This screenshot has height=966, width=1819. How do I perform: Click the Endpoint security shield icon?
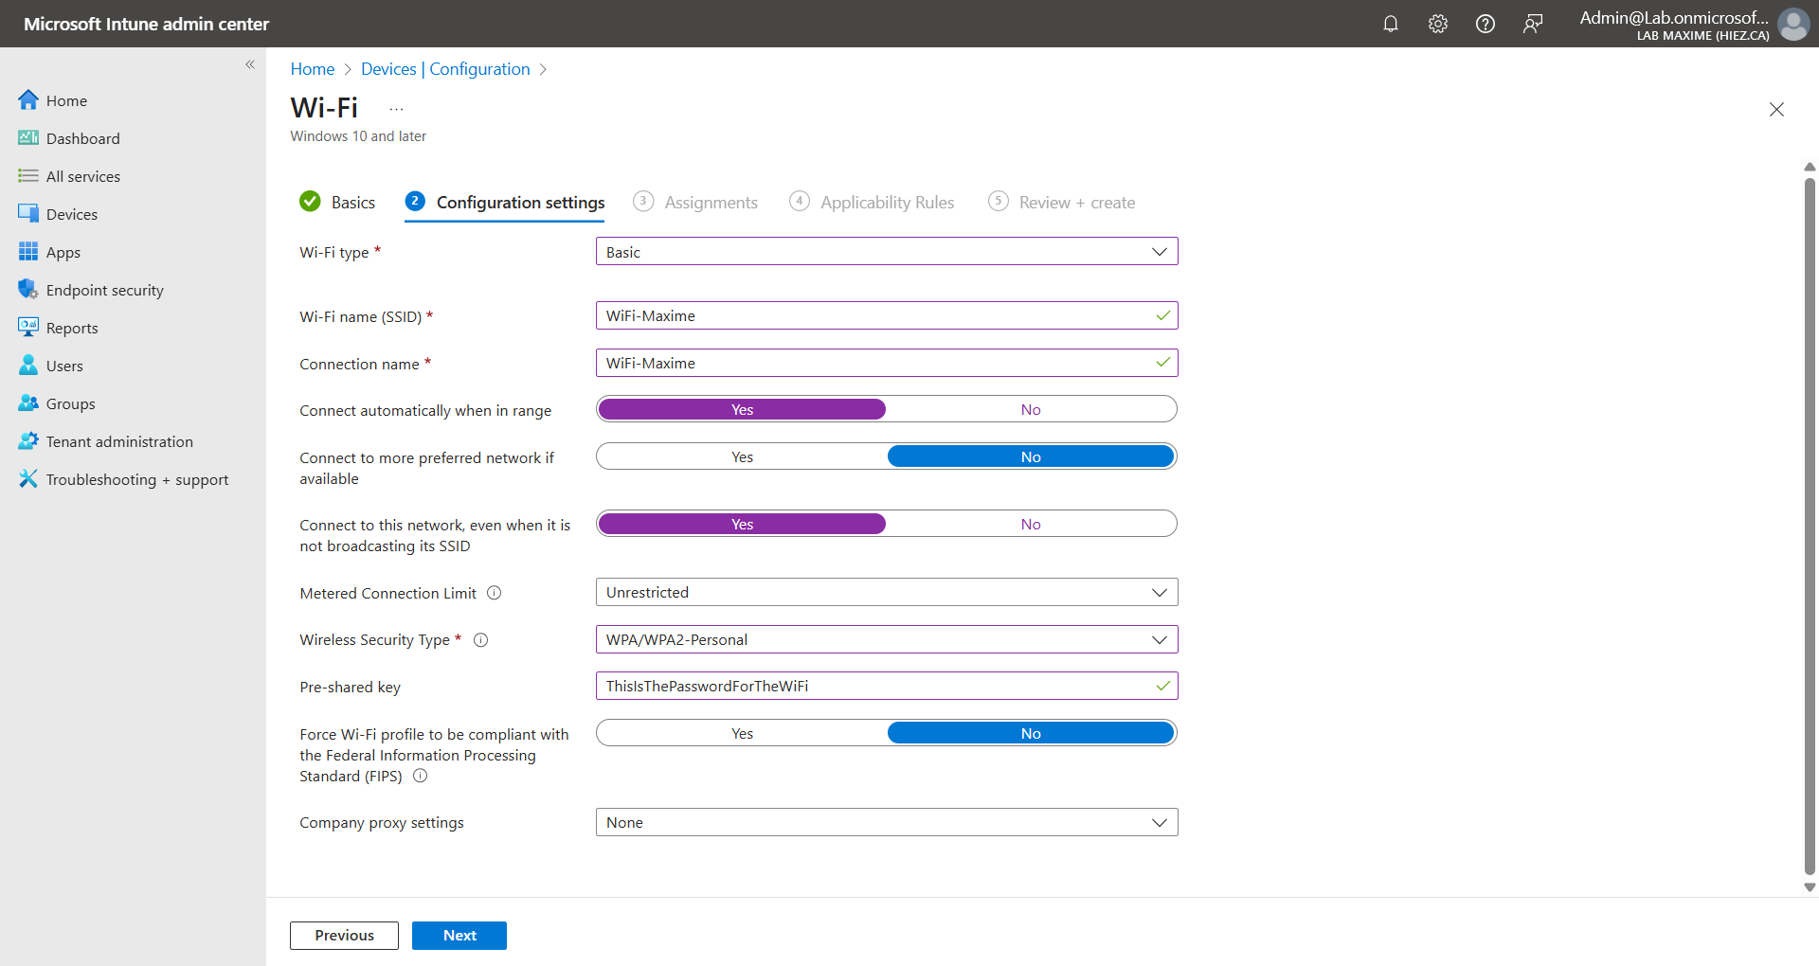[x=28, y=290]
